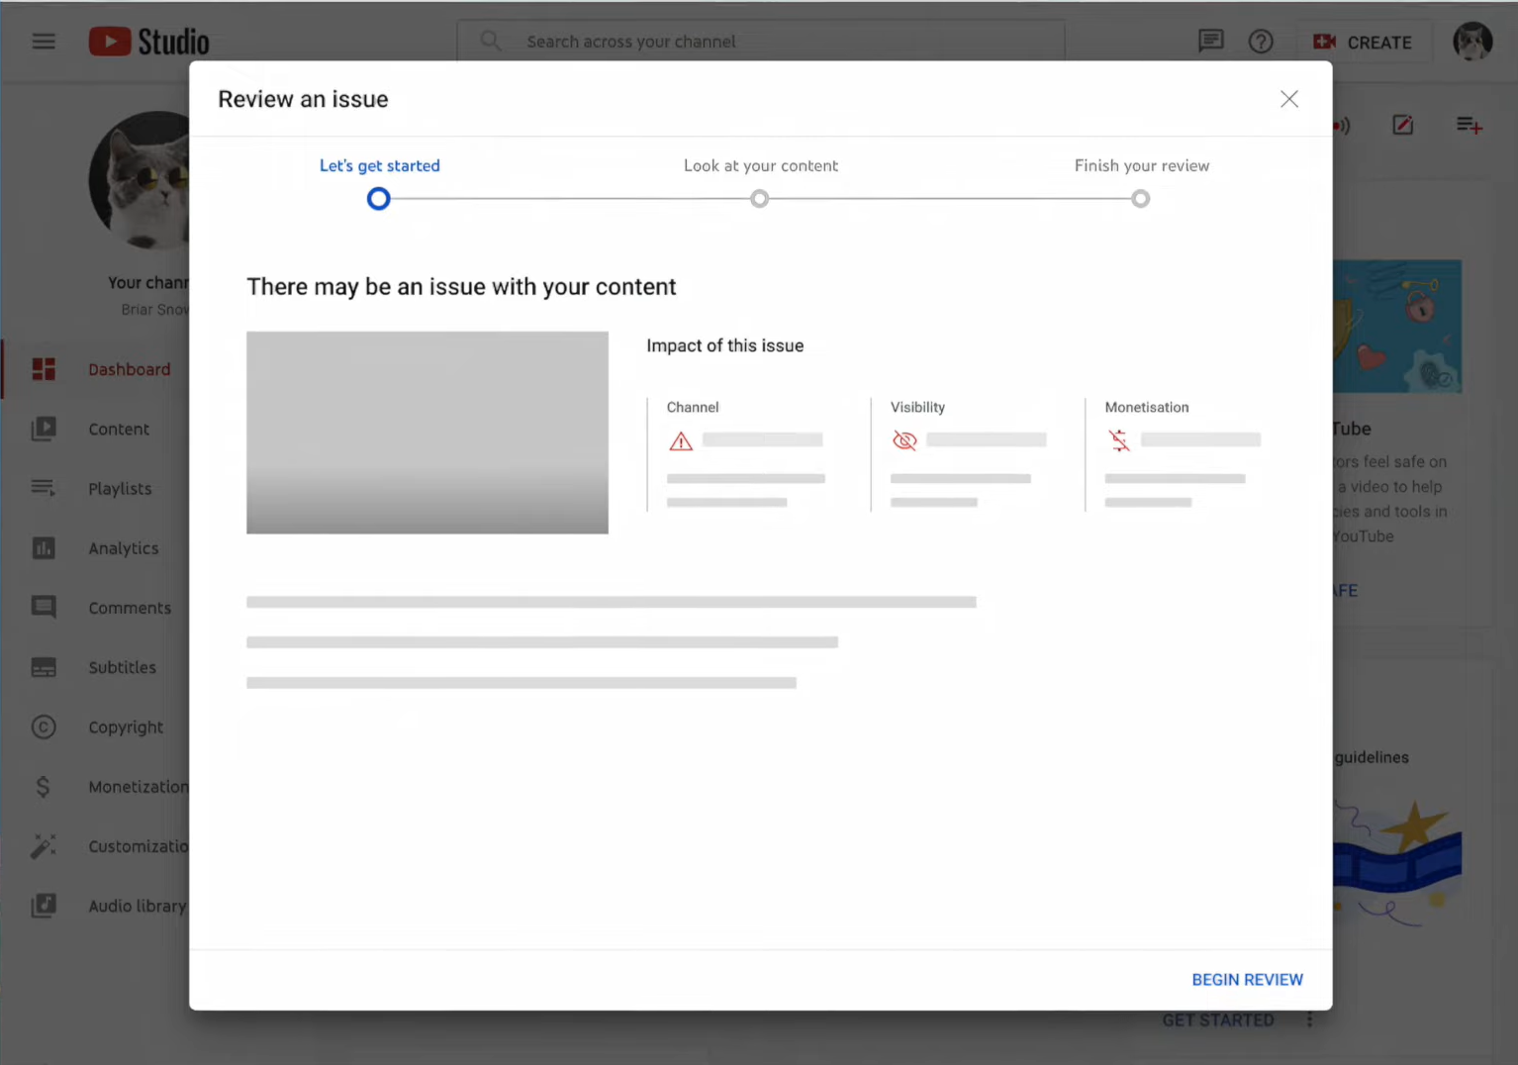The height and width of the screenshot is (1065, 1518).
Task: Click the channel profile cat picture
Action: coord(140,180)
